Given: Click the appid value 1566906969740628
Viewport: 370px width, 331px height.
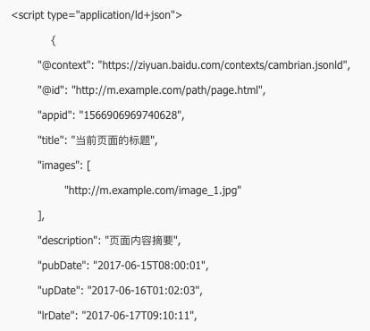Looking at the screenshot, I should point(130,115).
